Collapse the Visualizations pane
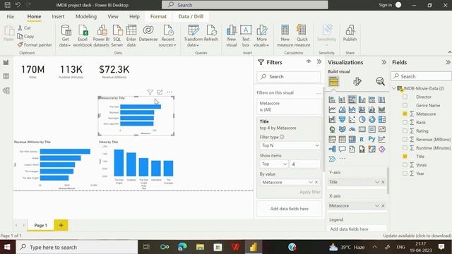This screenshot has height=254, width=452. coord(384,62)
